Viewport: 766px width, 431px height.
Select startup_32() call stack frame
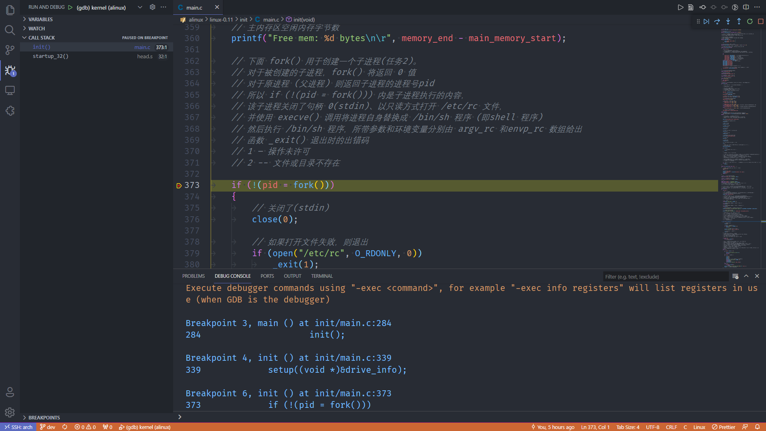pyautogui.click(x=51, y=56)
